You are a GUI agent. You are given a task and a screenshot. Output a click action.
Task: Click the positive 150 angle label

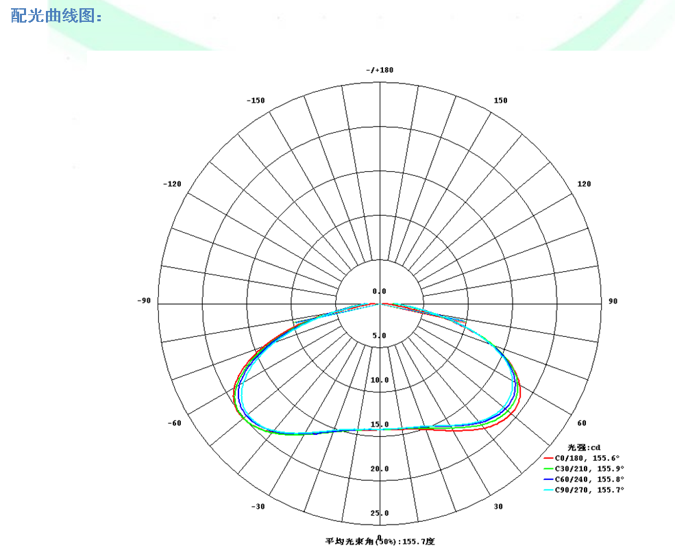501,101
